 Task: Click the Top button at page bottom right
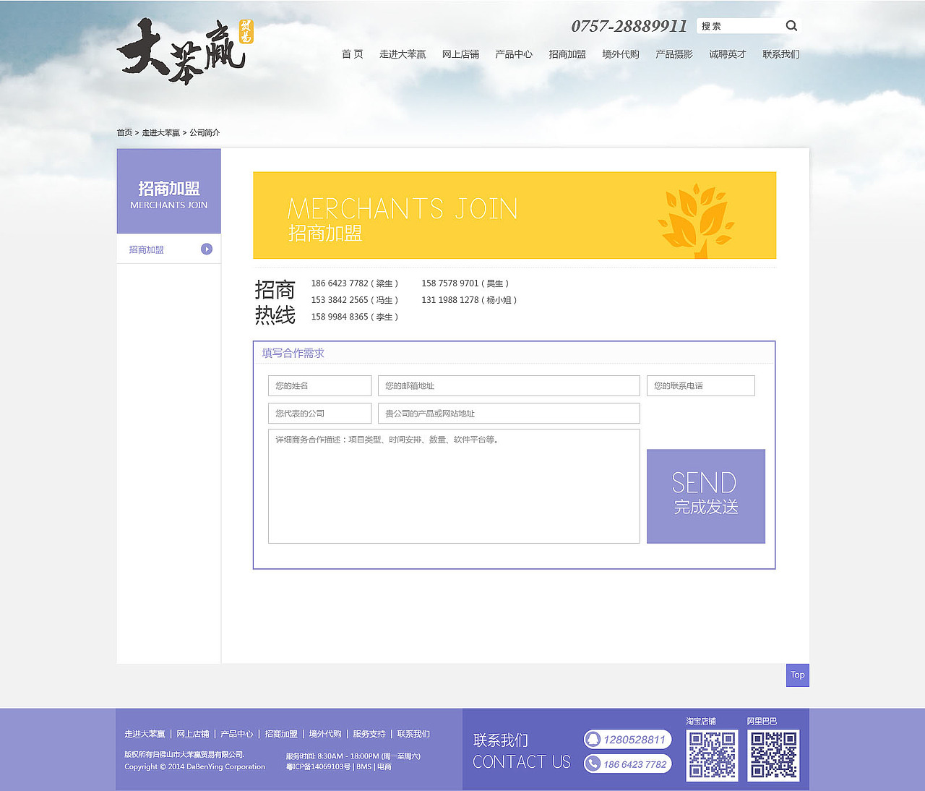point(797,675)
